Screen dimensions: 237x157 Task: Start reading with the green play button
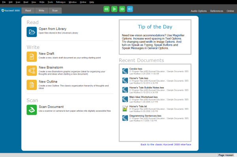(114, 9)
